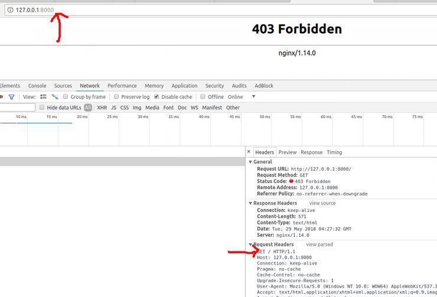Click the network filter text field
Screen dimensions: 437x297
click(18, 107)
